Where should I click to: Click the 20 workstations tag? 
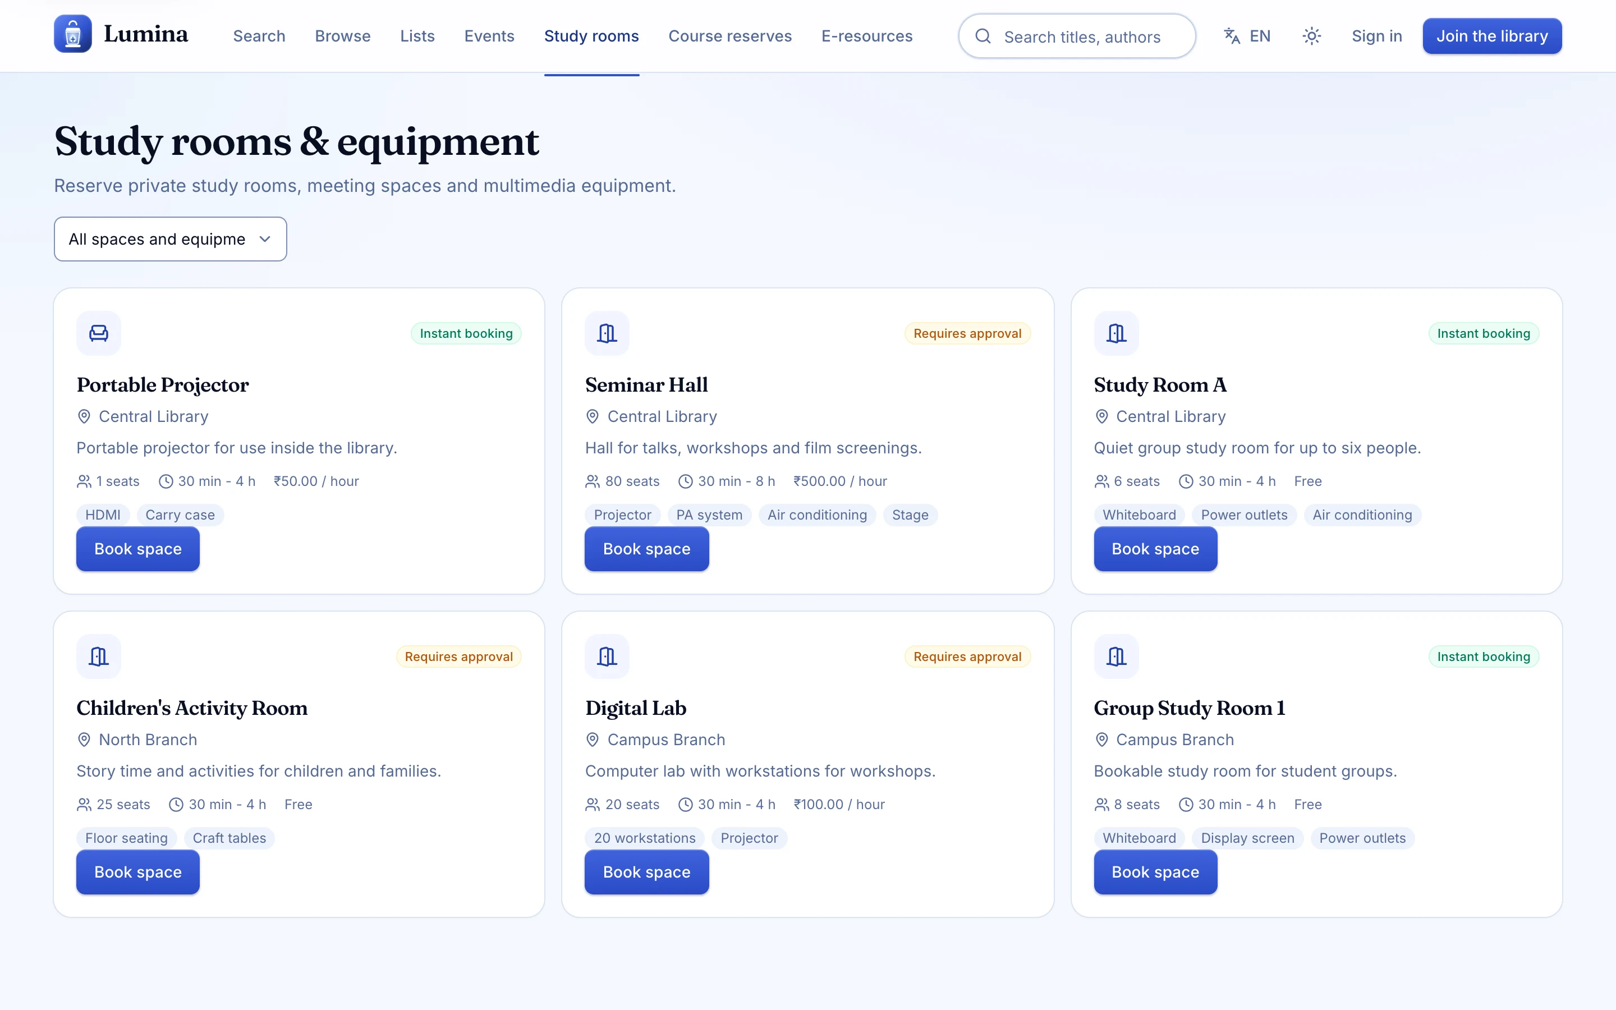click(x=644, y=838)
